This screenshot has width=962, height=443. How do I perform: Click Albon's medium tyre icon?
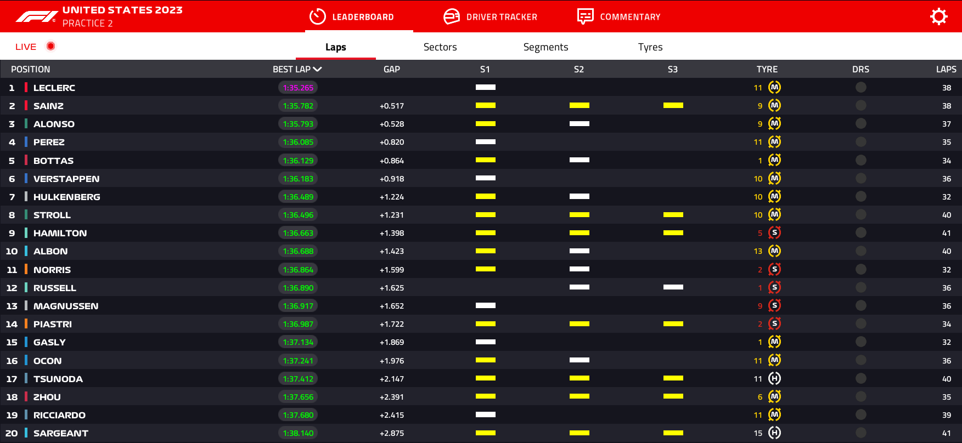pyautogui.click(x=774, y=251)
